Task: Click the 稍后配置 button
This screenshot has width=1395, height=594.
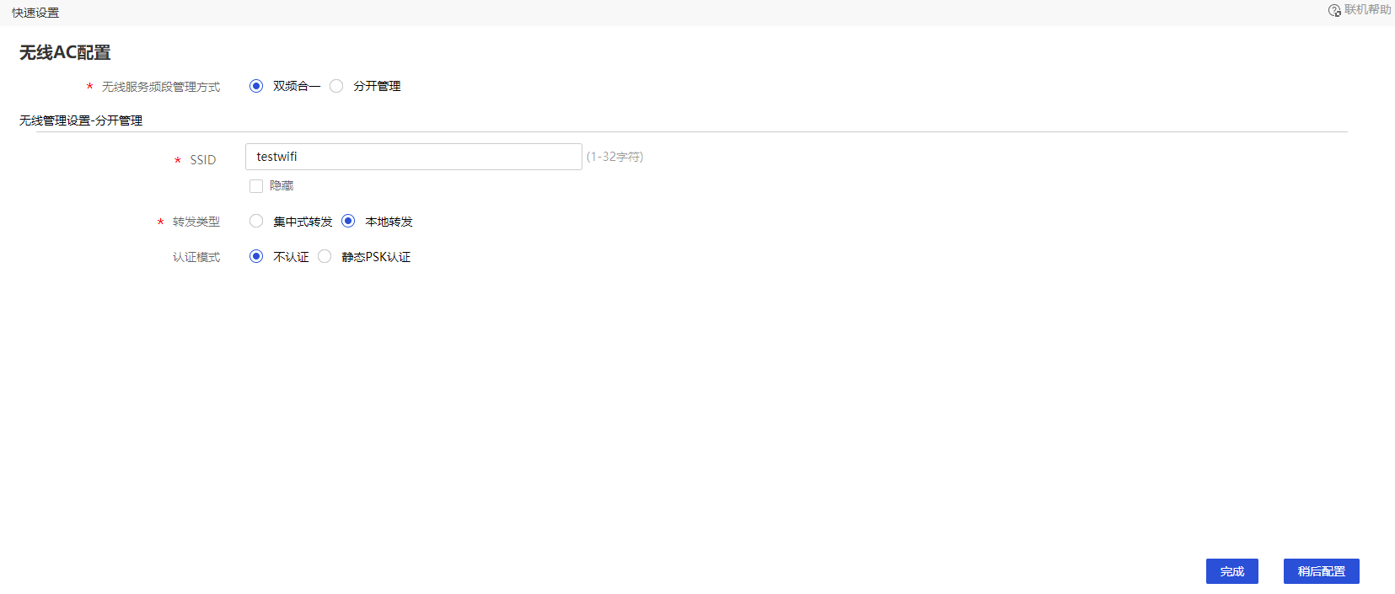Action: tap(1322, 571)
